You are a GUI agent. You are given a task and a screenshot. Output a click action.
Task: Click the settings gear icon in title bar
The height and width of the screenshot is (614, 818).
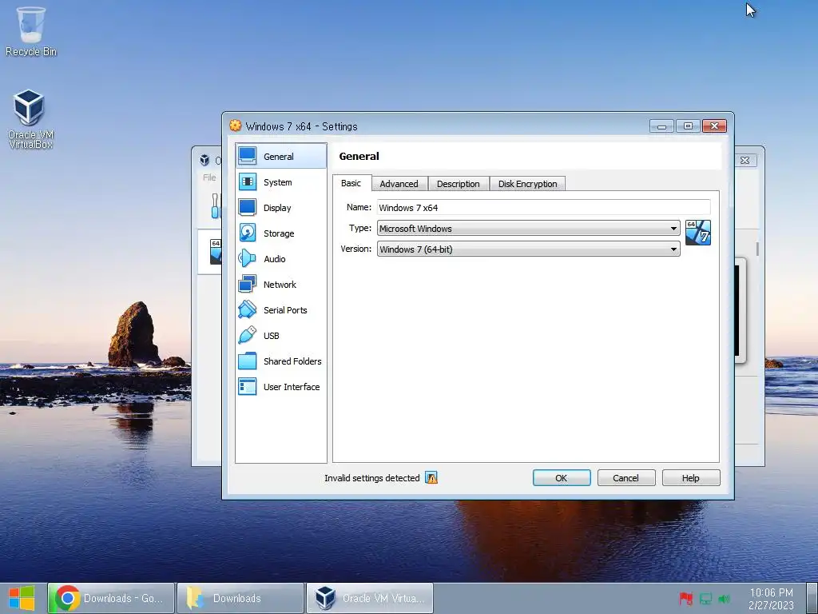[236, 126]
